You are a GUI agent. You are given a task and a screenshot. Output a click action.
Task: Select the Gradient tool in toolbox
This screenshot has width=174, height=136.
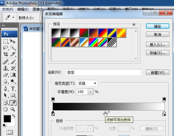click(x=13, y=75)
